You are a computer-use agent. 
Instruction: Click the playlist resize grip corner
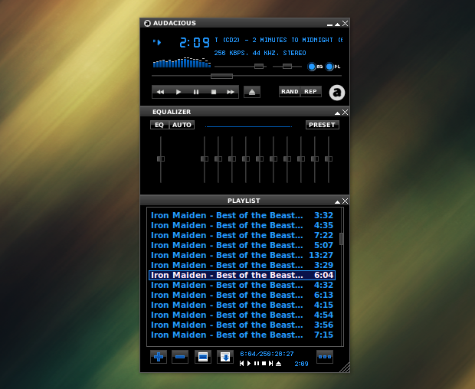click(345, 368)
